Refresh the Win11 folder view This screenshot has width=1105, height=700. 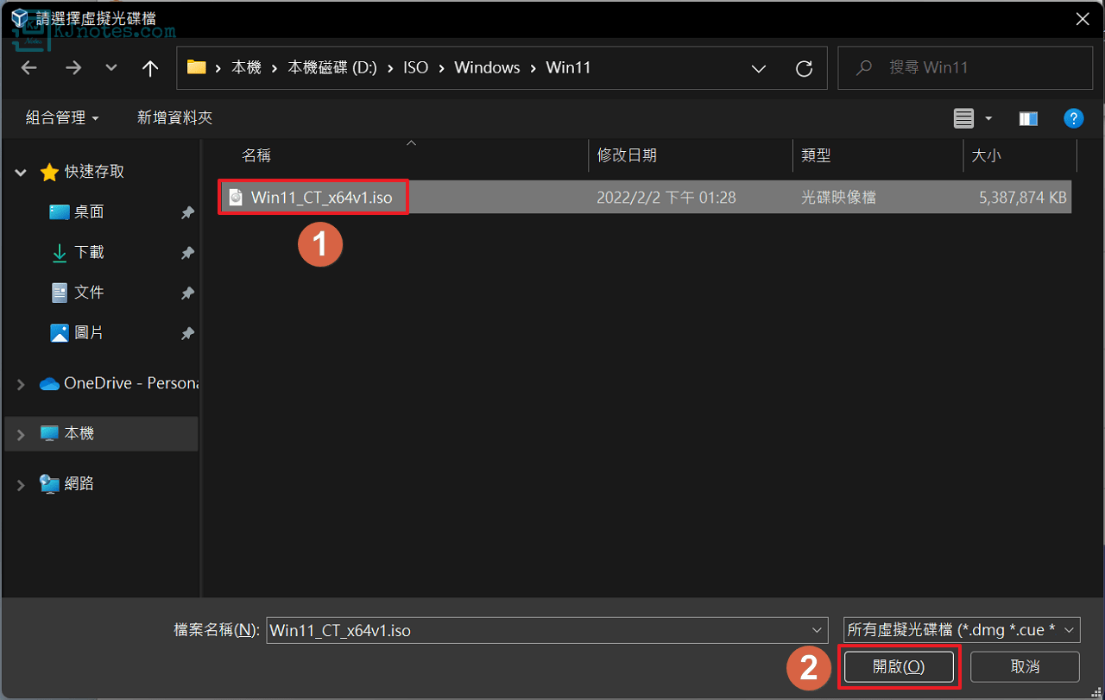tap(804, 68)
